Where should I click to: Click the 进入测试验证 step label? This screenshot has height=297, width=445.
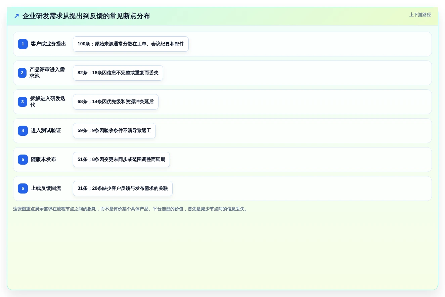click(x=46, y=131)
